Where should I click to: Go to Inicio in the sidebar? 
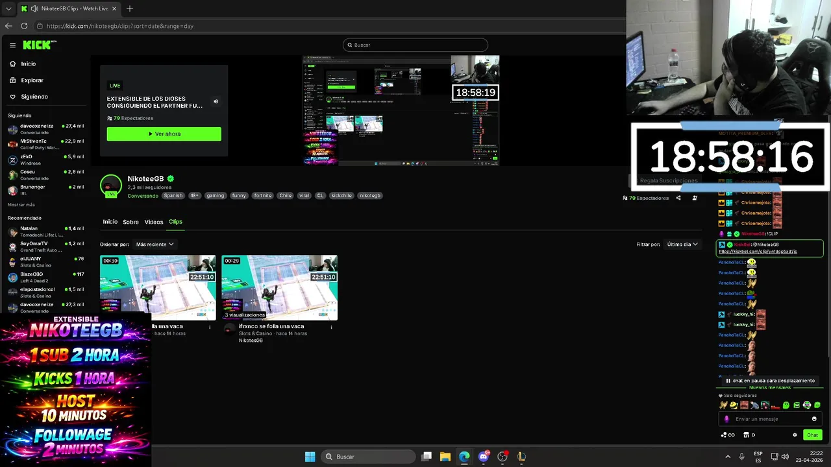[x=28, y=64]
